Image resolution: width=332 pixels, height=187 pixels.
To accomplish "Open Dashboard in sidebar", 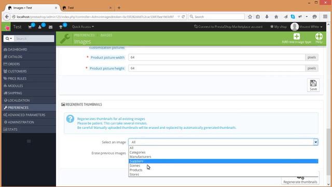I will pyautogui.click(x=29, y=49).
